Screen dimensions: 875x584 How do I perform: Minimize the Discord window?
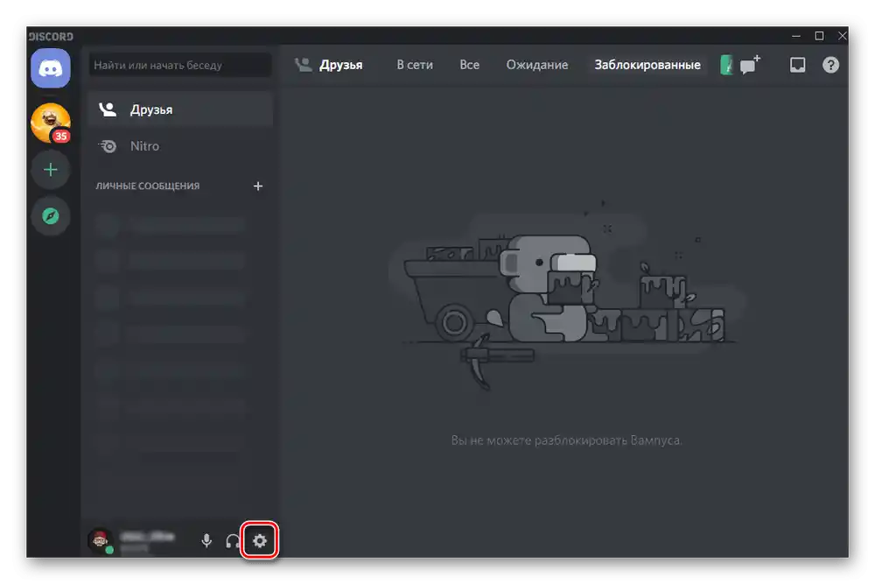(796, 36)
